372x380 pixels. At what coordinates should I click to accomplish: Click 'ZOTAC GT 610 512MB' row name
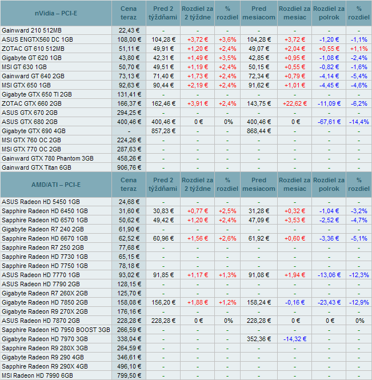[x=33, y=49]
